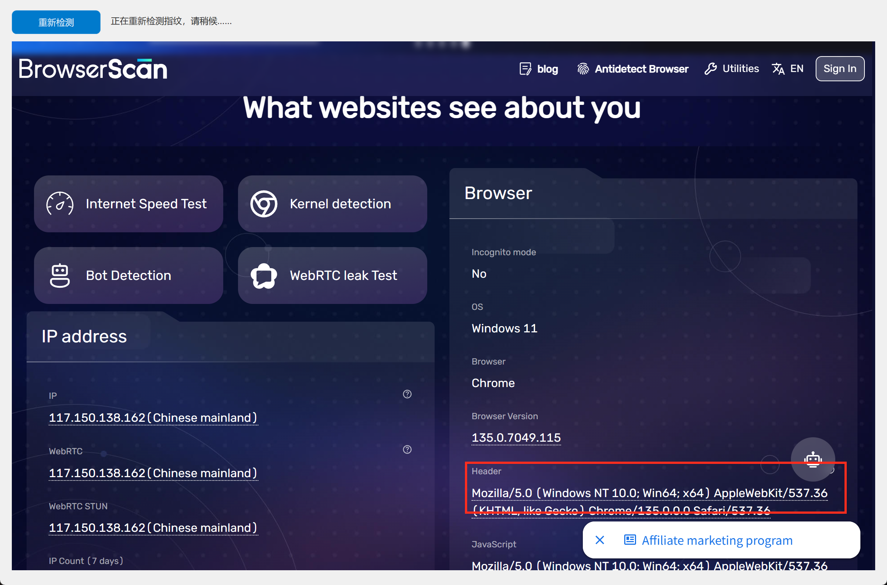Click the robot icon for Bot Detection
The image size is (887, 585).
(60, 276)
